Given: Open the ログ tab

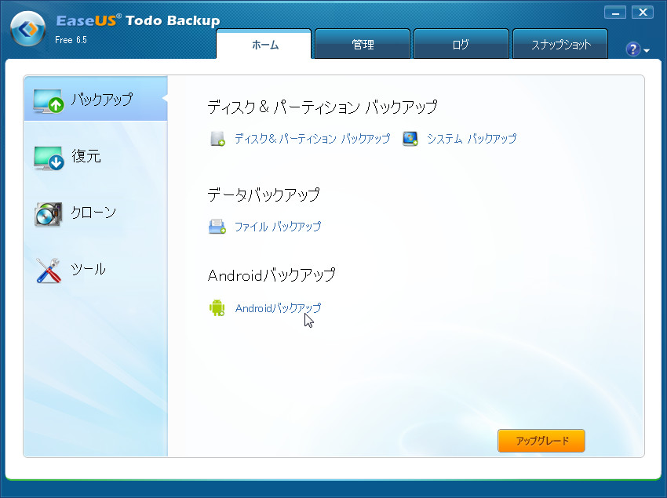Looking at the screenshot, I should pyautogui.click(x=461, y=43).
